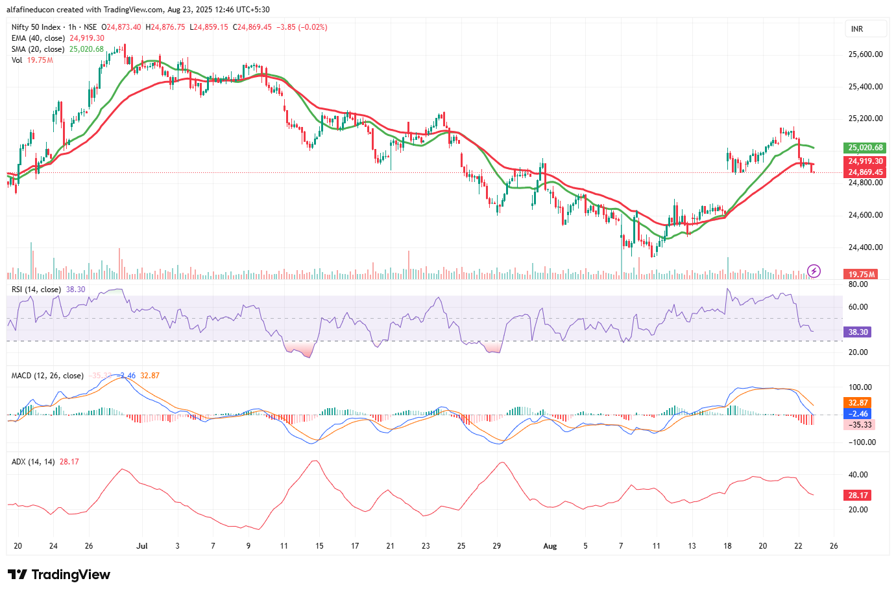
Task: Click the orange 32.87 MACD signal label
Action: 857,403
